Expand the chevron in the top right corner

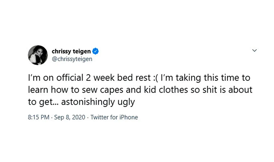(x=255, y=50)
